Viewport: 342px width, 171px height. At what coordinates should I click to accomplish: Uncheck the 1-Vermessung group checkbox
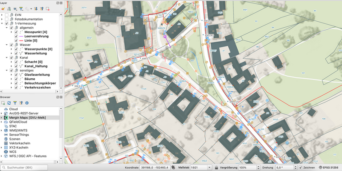(x=7, y=23)
